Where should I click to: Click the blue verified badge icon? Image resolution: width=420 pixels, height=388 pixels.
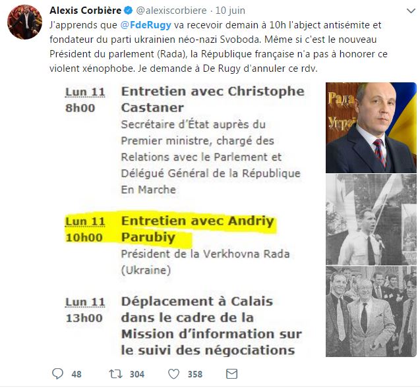[x=129, y=11]
